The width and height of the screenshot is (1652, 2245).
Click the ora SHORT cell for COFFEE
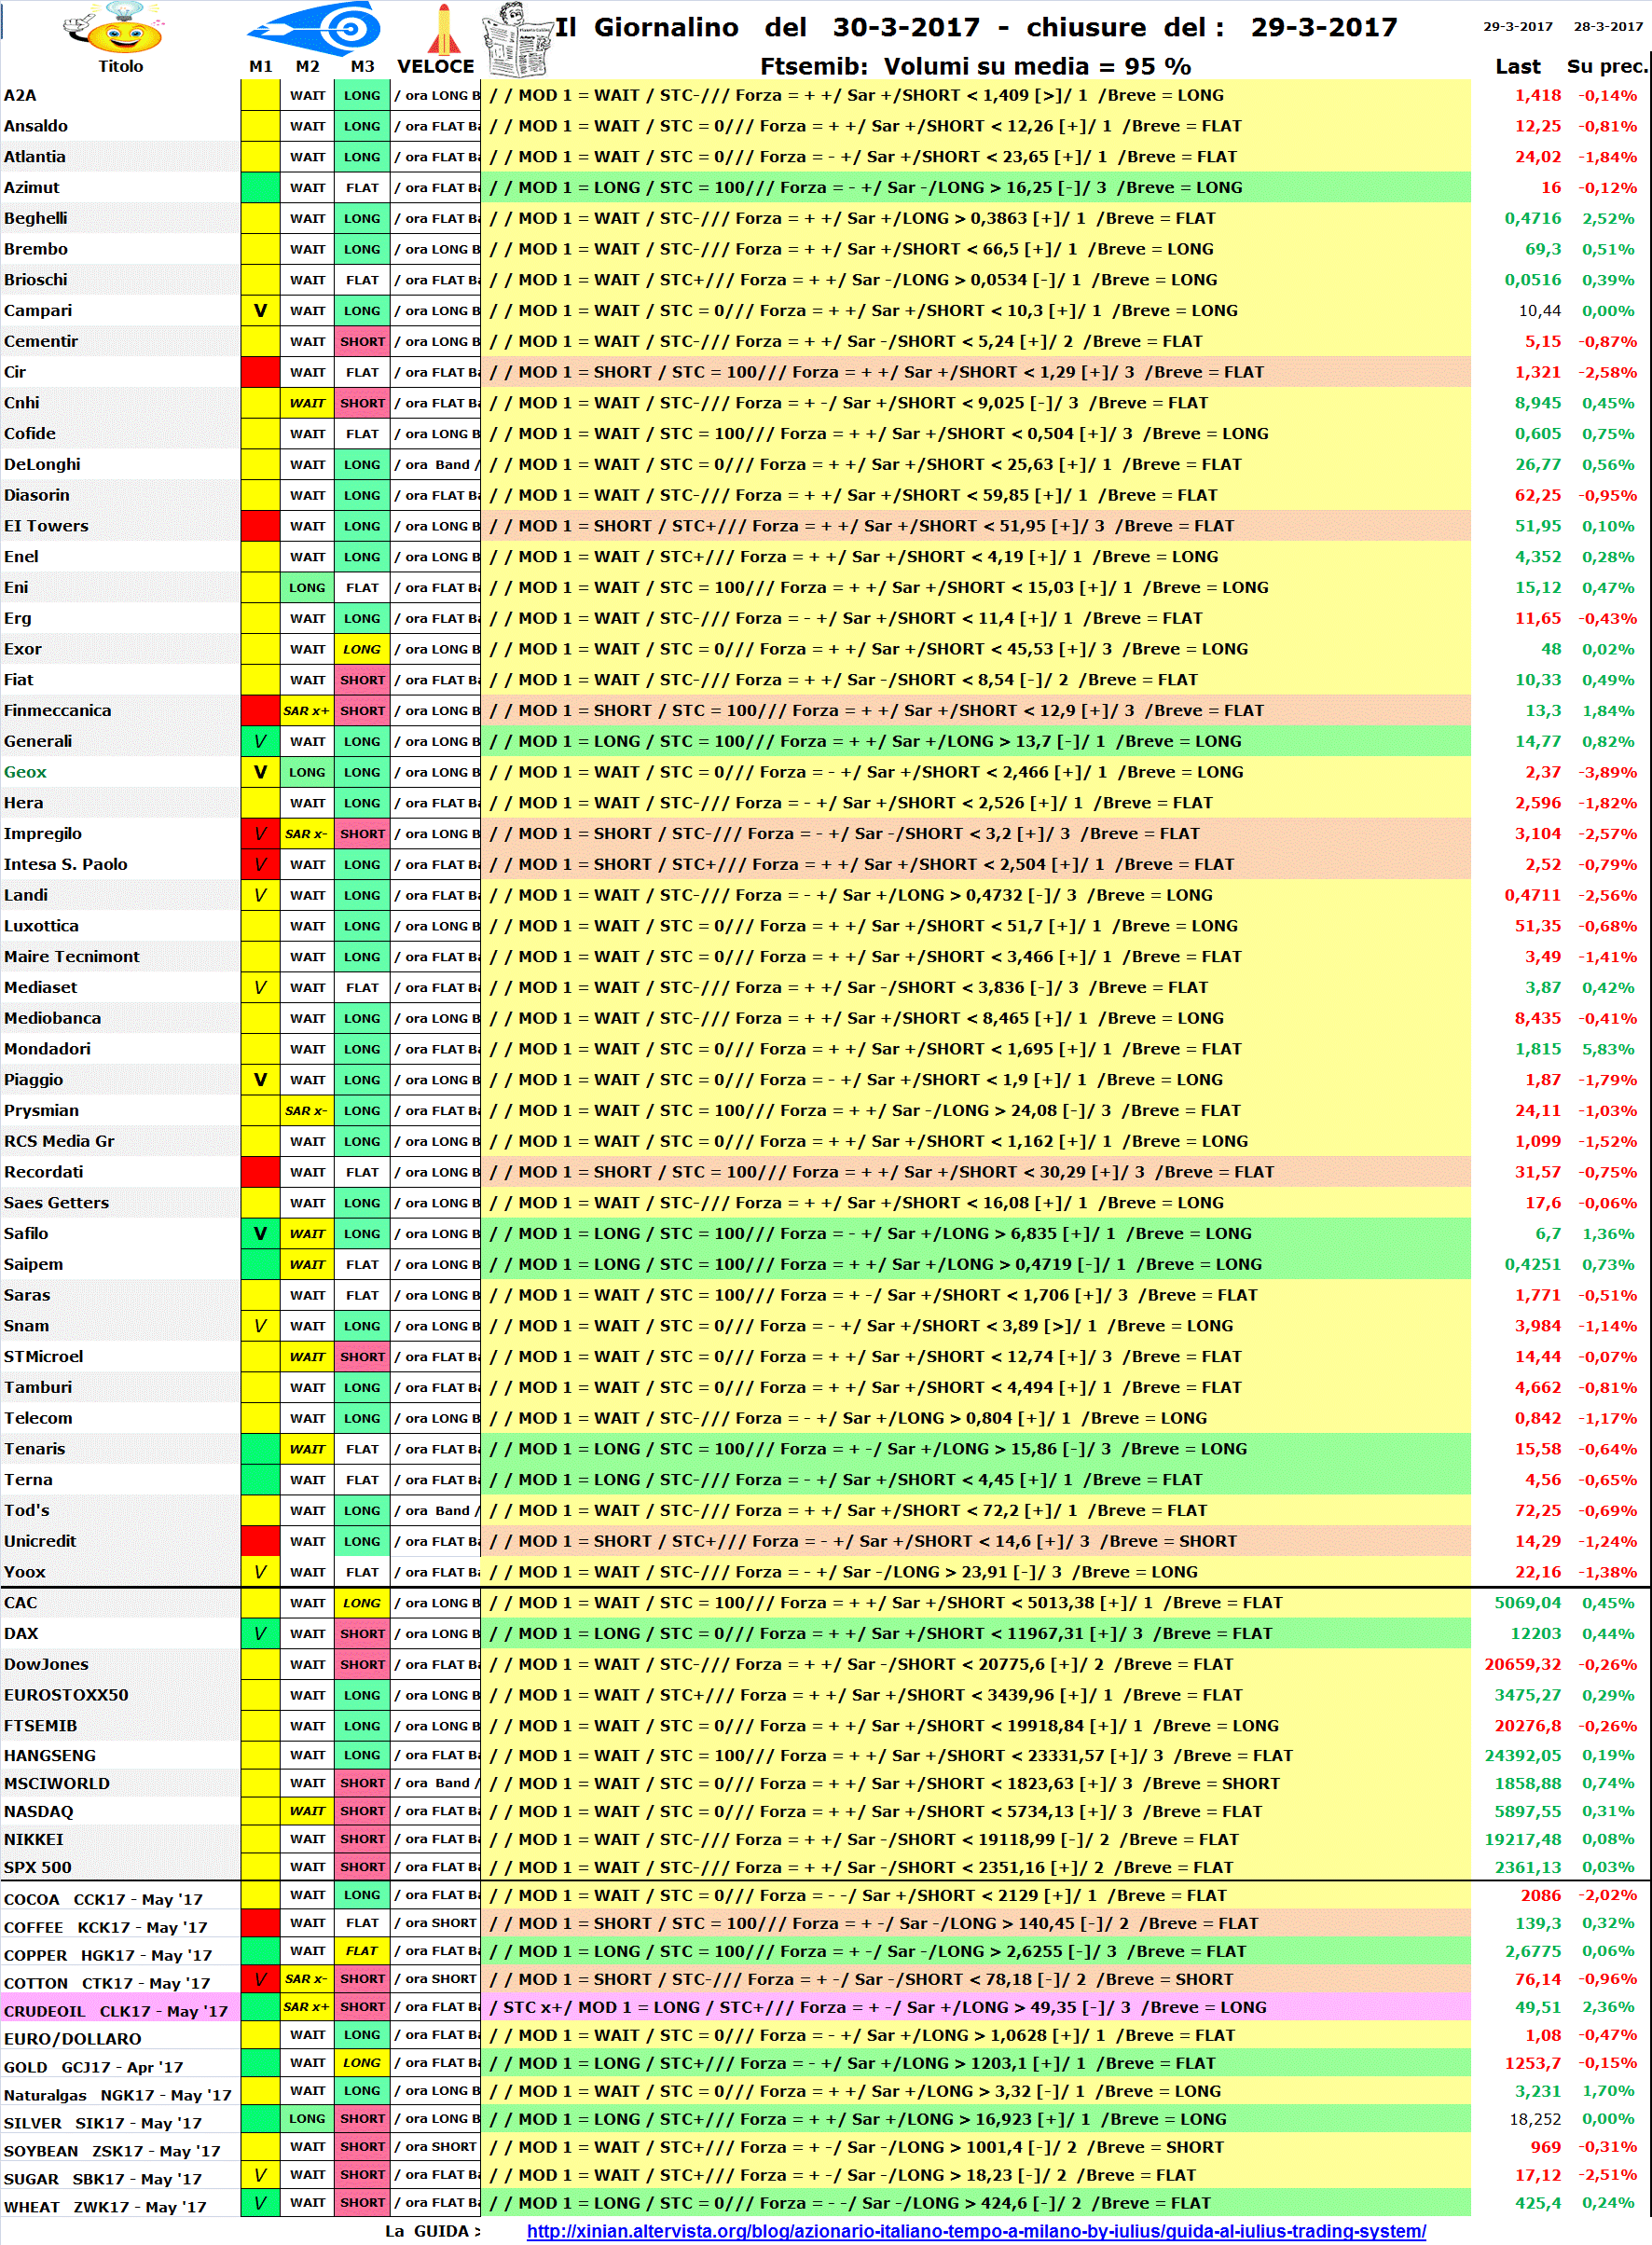click(436, 1922)
